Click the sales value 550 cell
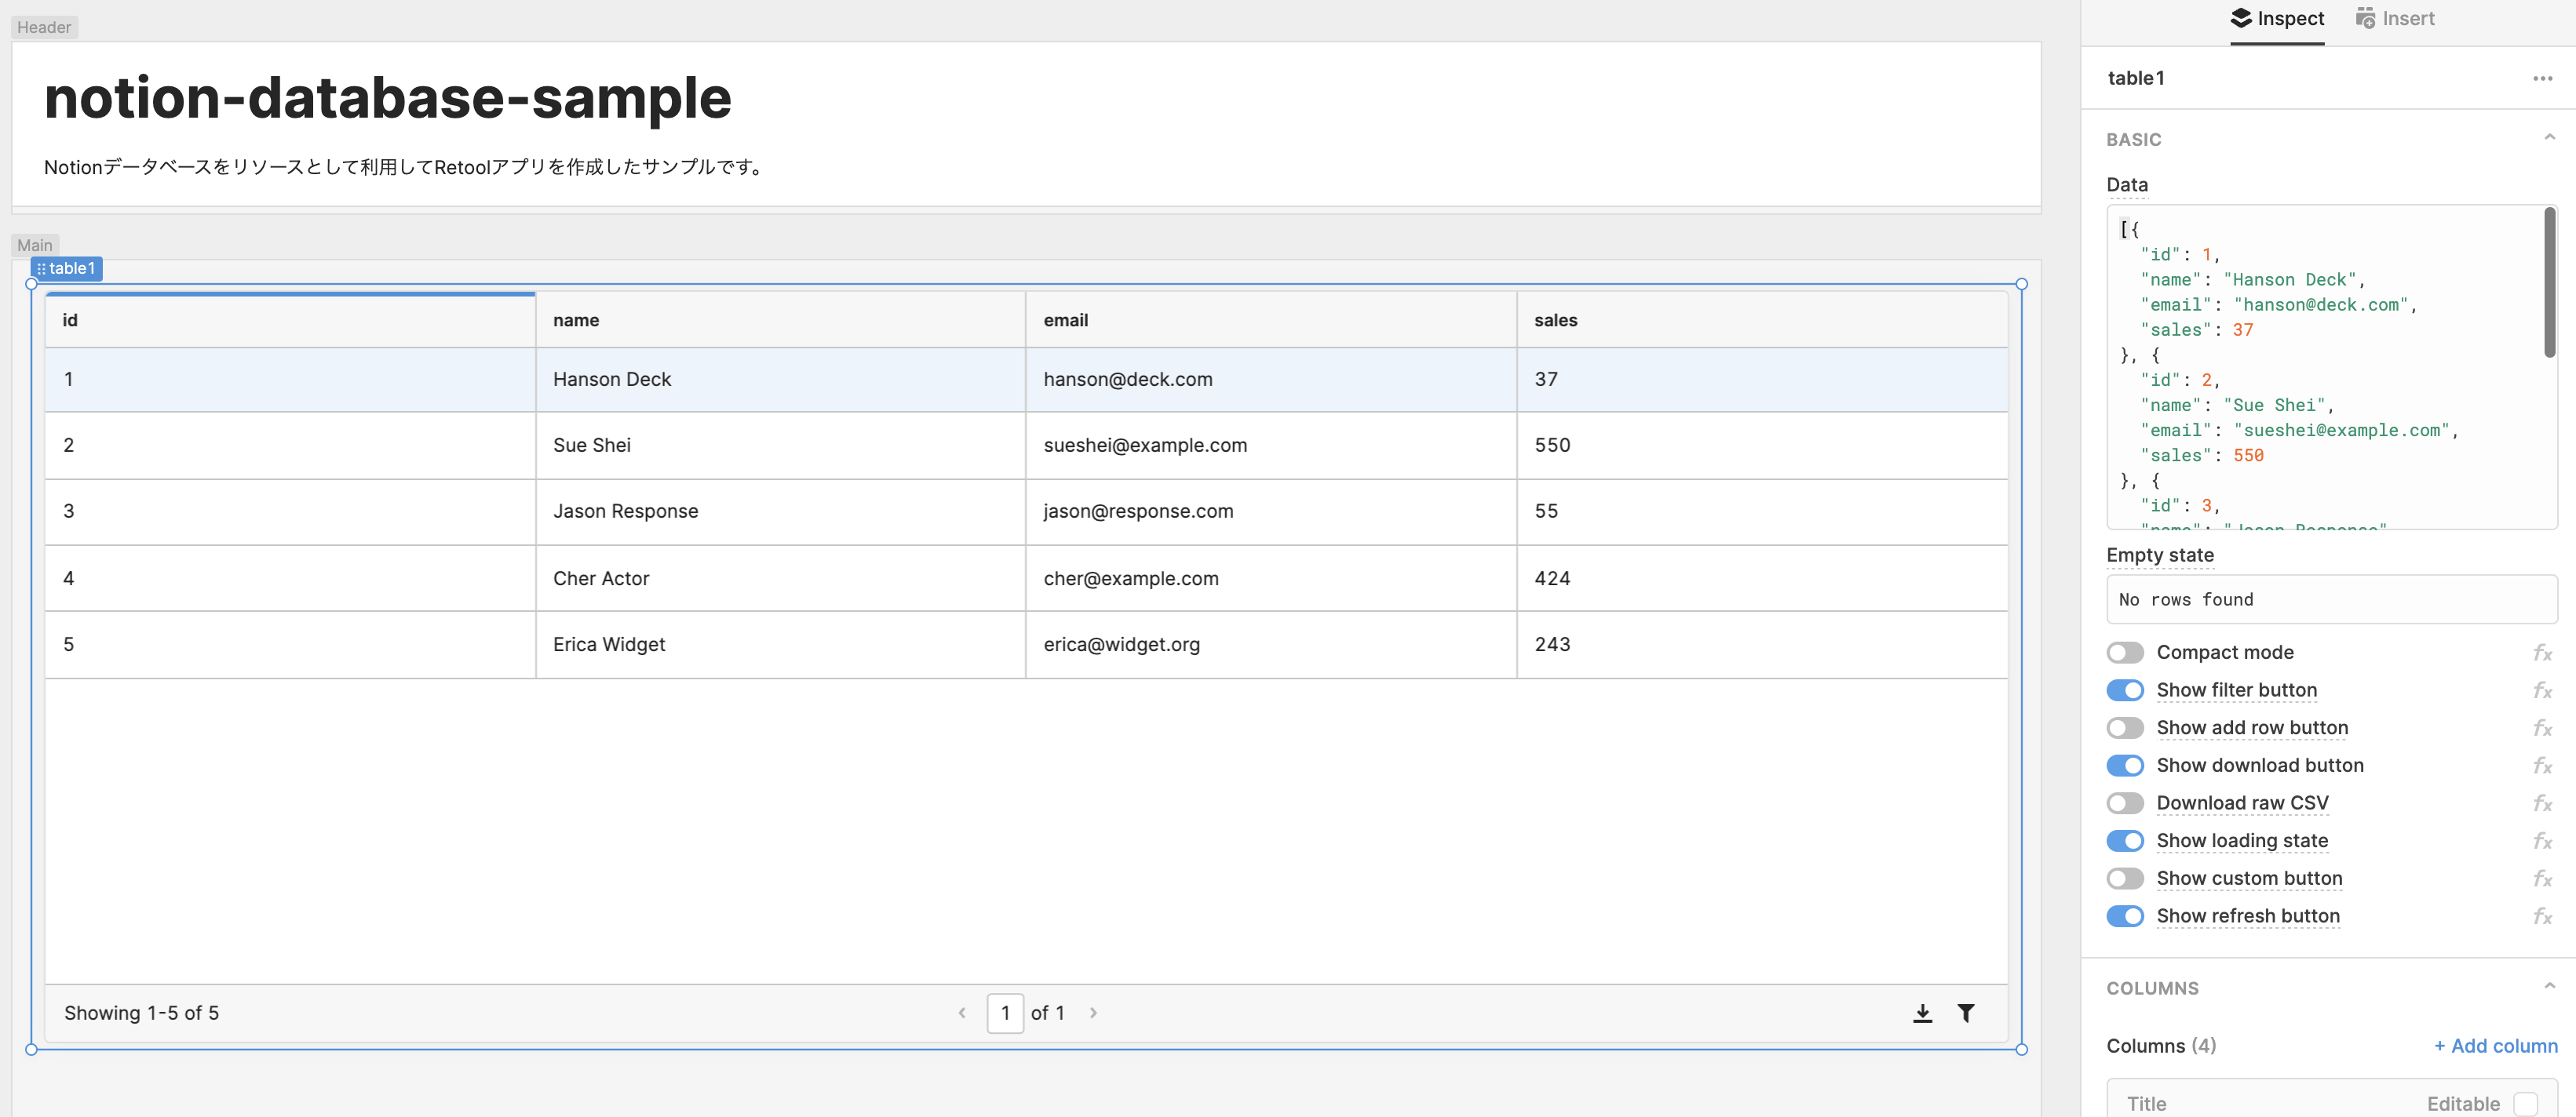The width and height of the screenshot is (2576, 1117). pos(1762,446)
